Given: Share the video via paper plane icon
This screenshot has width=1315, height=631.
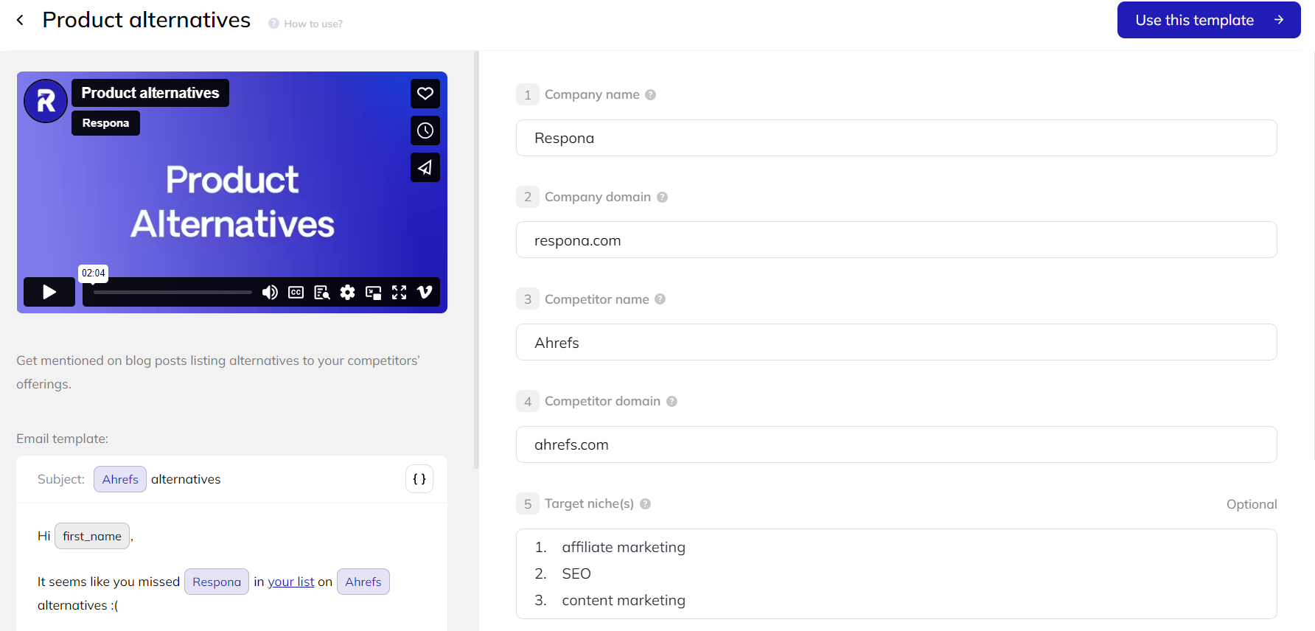Looking at the screenshot, I should pos(425,167).
